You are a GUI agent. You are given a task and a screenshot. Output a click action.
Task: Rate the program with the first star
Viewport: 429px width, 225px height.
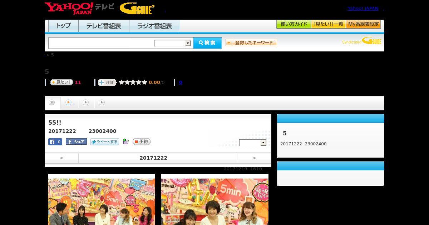[122, 82]
